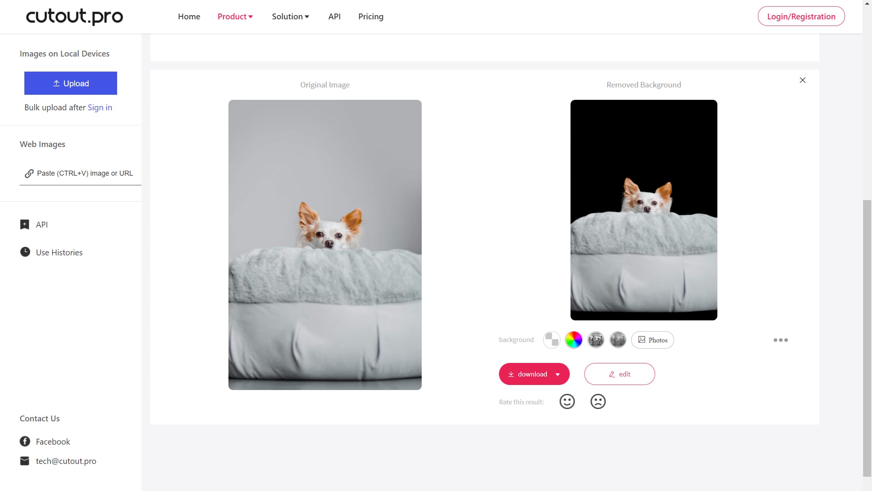Screen dimensions: 872x491
Task: Click the edit button
Action: click(x=619, y=374)
